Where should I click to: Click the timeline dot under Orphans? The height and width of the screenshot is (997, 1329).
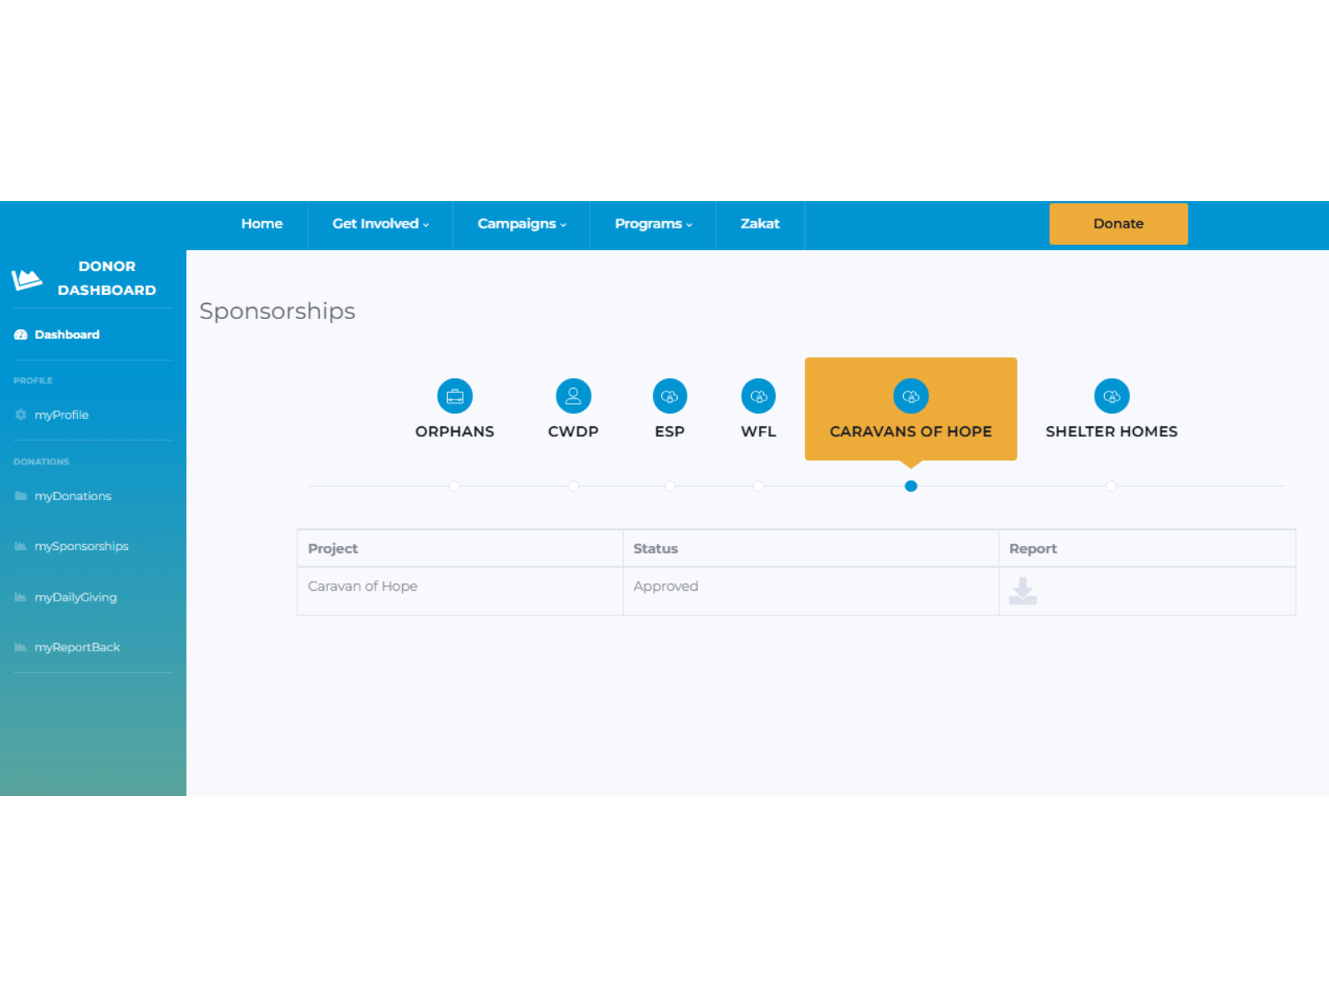454,486
